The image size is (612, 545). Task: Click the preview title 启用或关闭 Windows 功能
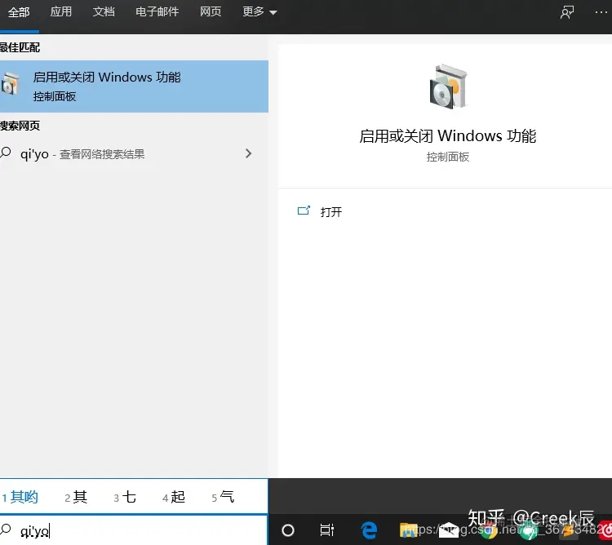[447, 135]
